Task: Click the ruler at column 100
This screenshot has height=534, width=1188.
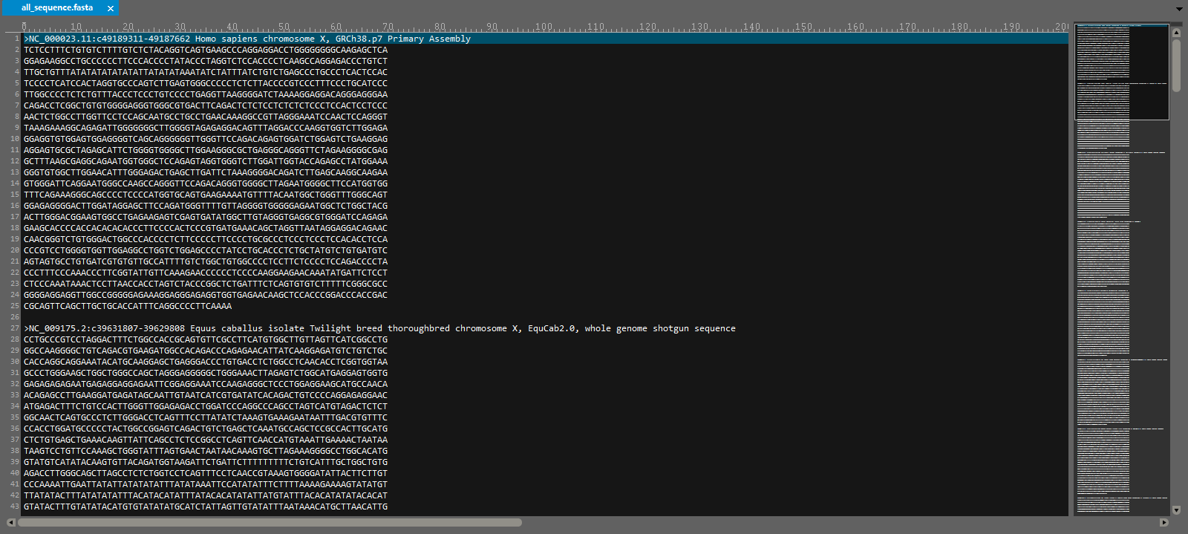Action: [x=544, y=27]
